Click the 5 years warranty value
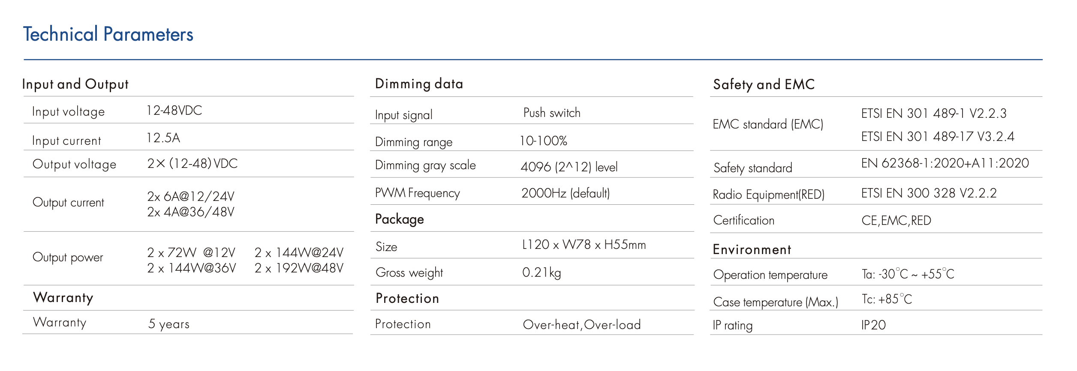 tap(168, 324)
